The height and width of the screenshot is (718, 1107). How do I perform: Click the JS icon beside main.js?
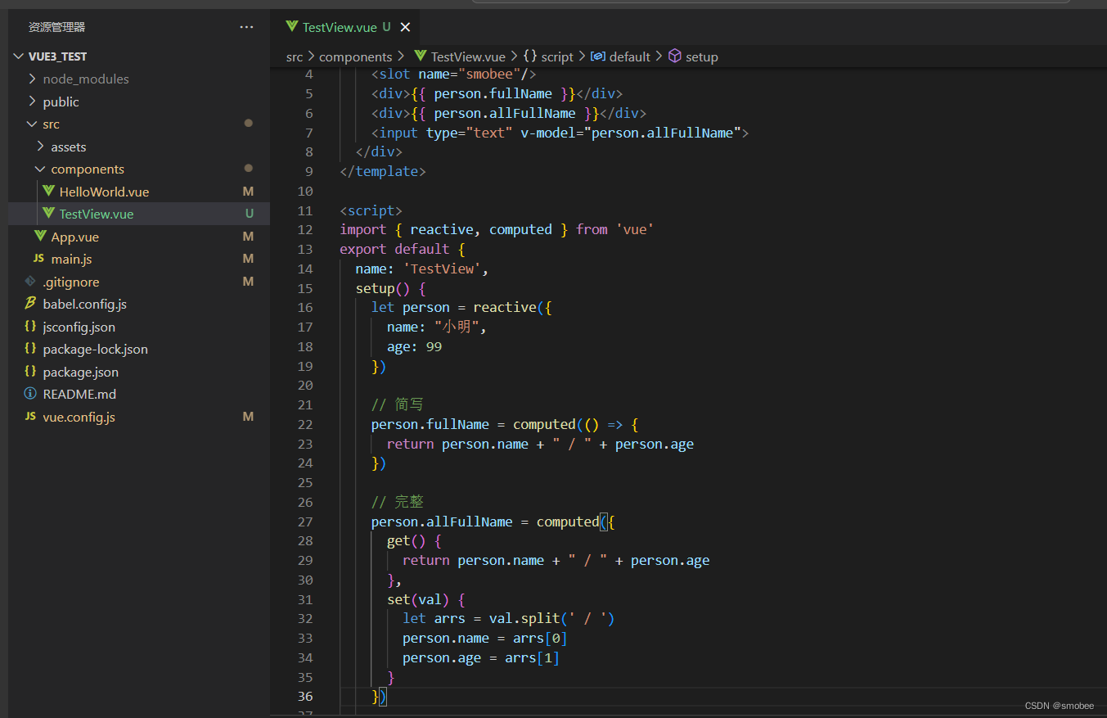[x=38, y=259]
